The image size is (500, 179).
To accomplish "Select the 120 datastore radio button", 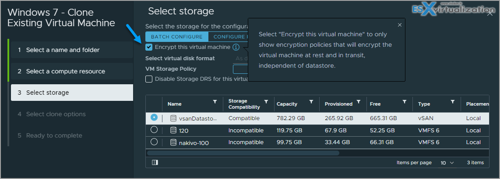I will (x=154, y=130).
